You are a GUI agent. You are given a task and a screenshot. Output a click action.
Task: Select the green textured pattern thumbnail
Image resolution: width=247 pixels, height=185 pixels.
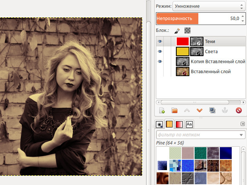click(x=201, y=153)
